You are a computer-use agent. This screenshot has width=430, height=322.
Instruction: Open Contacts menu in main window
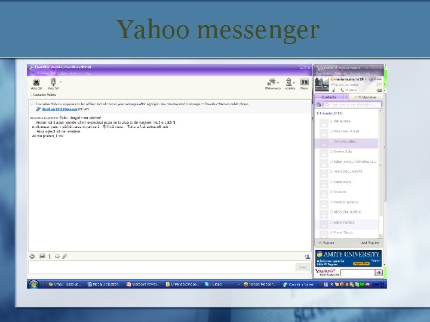(340, 73)
